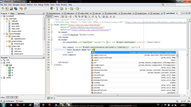Switch to the web.xml editor tab
This screenshot has width=191, height=107.
(x=98, y=13)
